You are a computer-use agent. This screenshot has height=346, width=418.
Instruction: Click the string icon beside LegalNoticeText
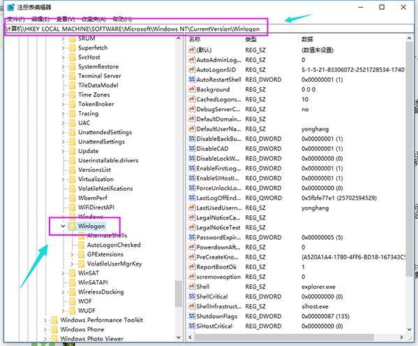pos(191,227)
